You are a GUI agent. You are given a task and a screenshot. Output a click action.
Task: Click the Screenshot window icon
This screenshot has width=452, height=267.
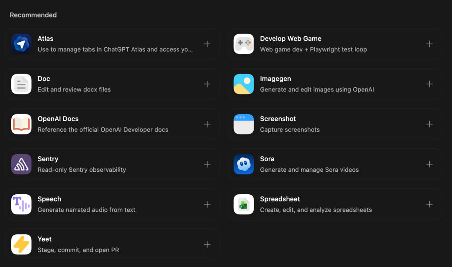(x=244, y=124)
